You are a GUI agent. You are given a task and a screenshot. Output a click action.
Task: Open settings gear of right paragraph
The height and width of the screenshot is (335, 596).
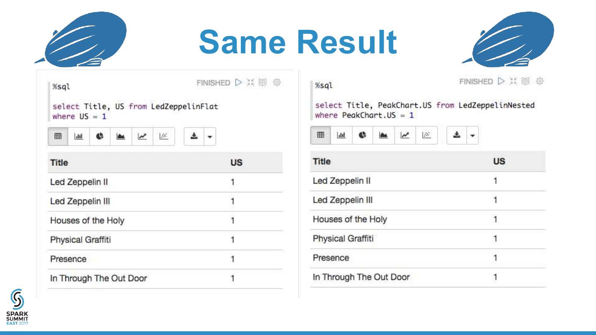click(540, 81)
